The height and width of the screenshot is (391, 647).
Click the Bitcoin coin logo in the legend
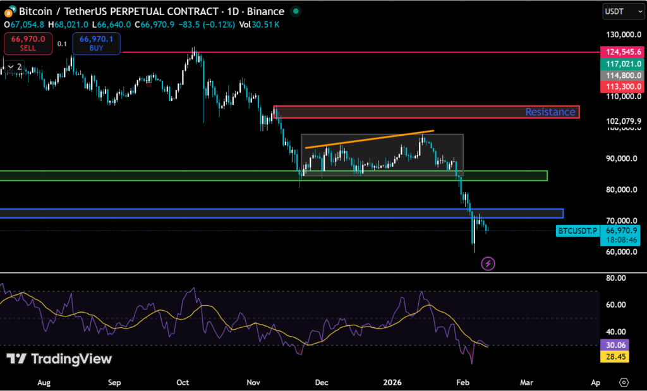(9, 11)
